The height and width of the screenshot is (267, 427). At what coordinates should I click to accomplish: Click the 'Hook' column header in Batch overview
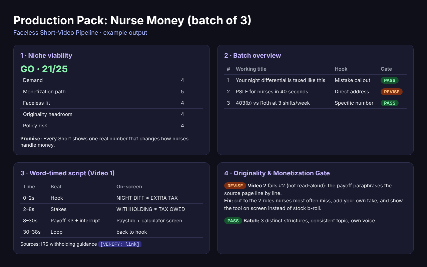pos(341,69)
